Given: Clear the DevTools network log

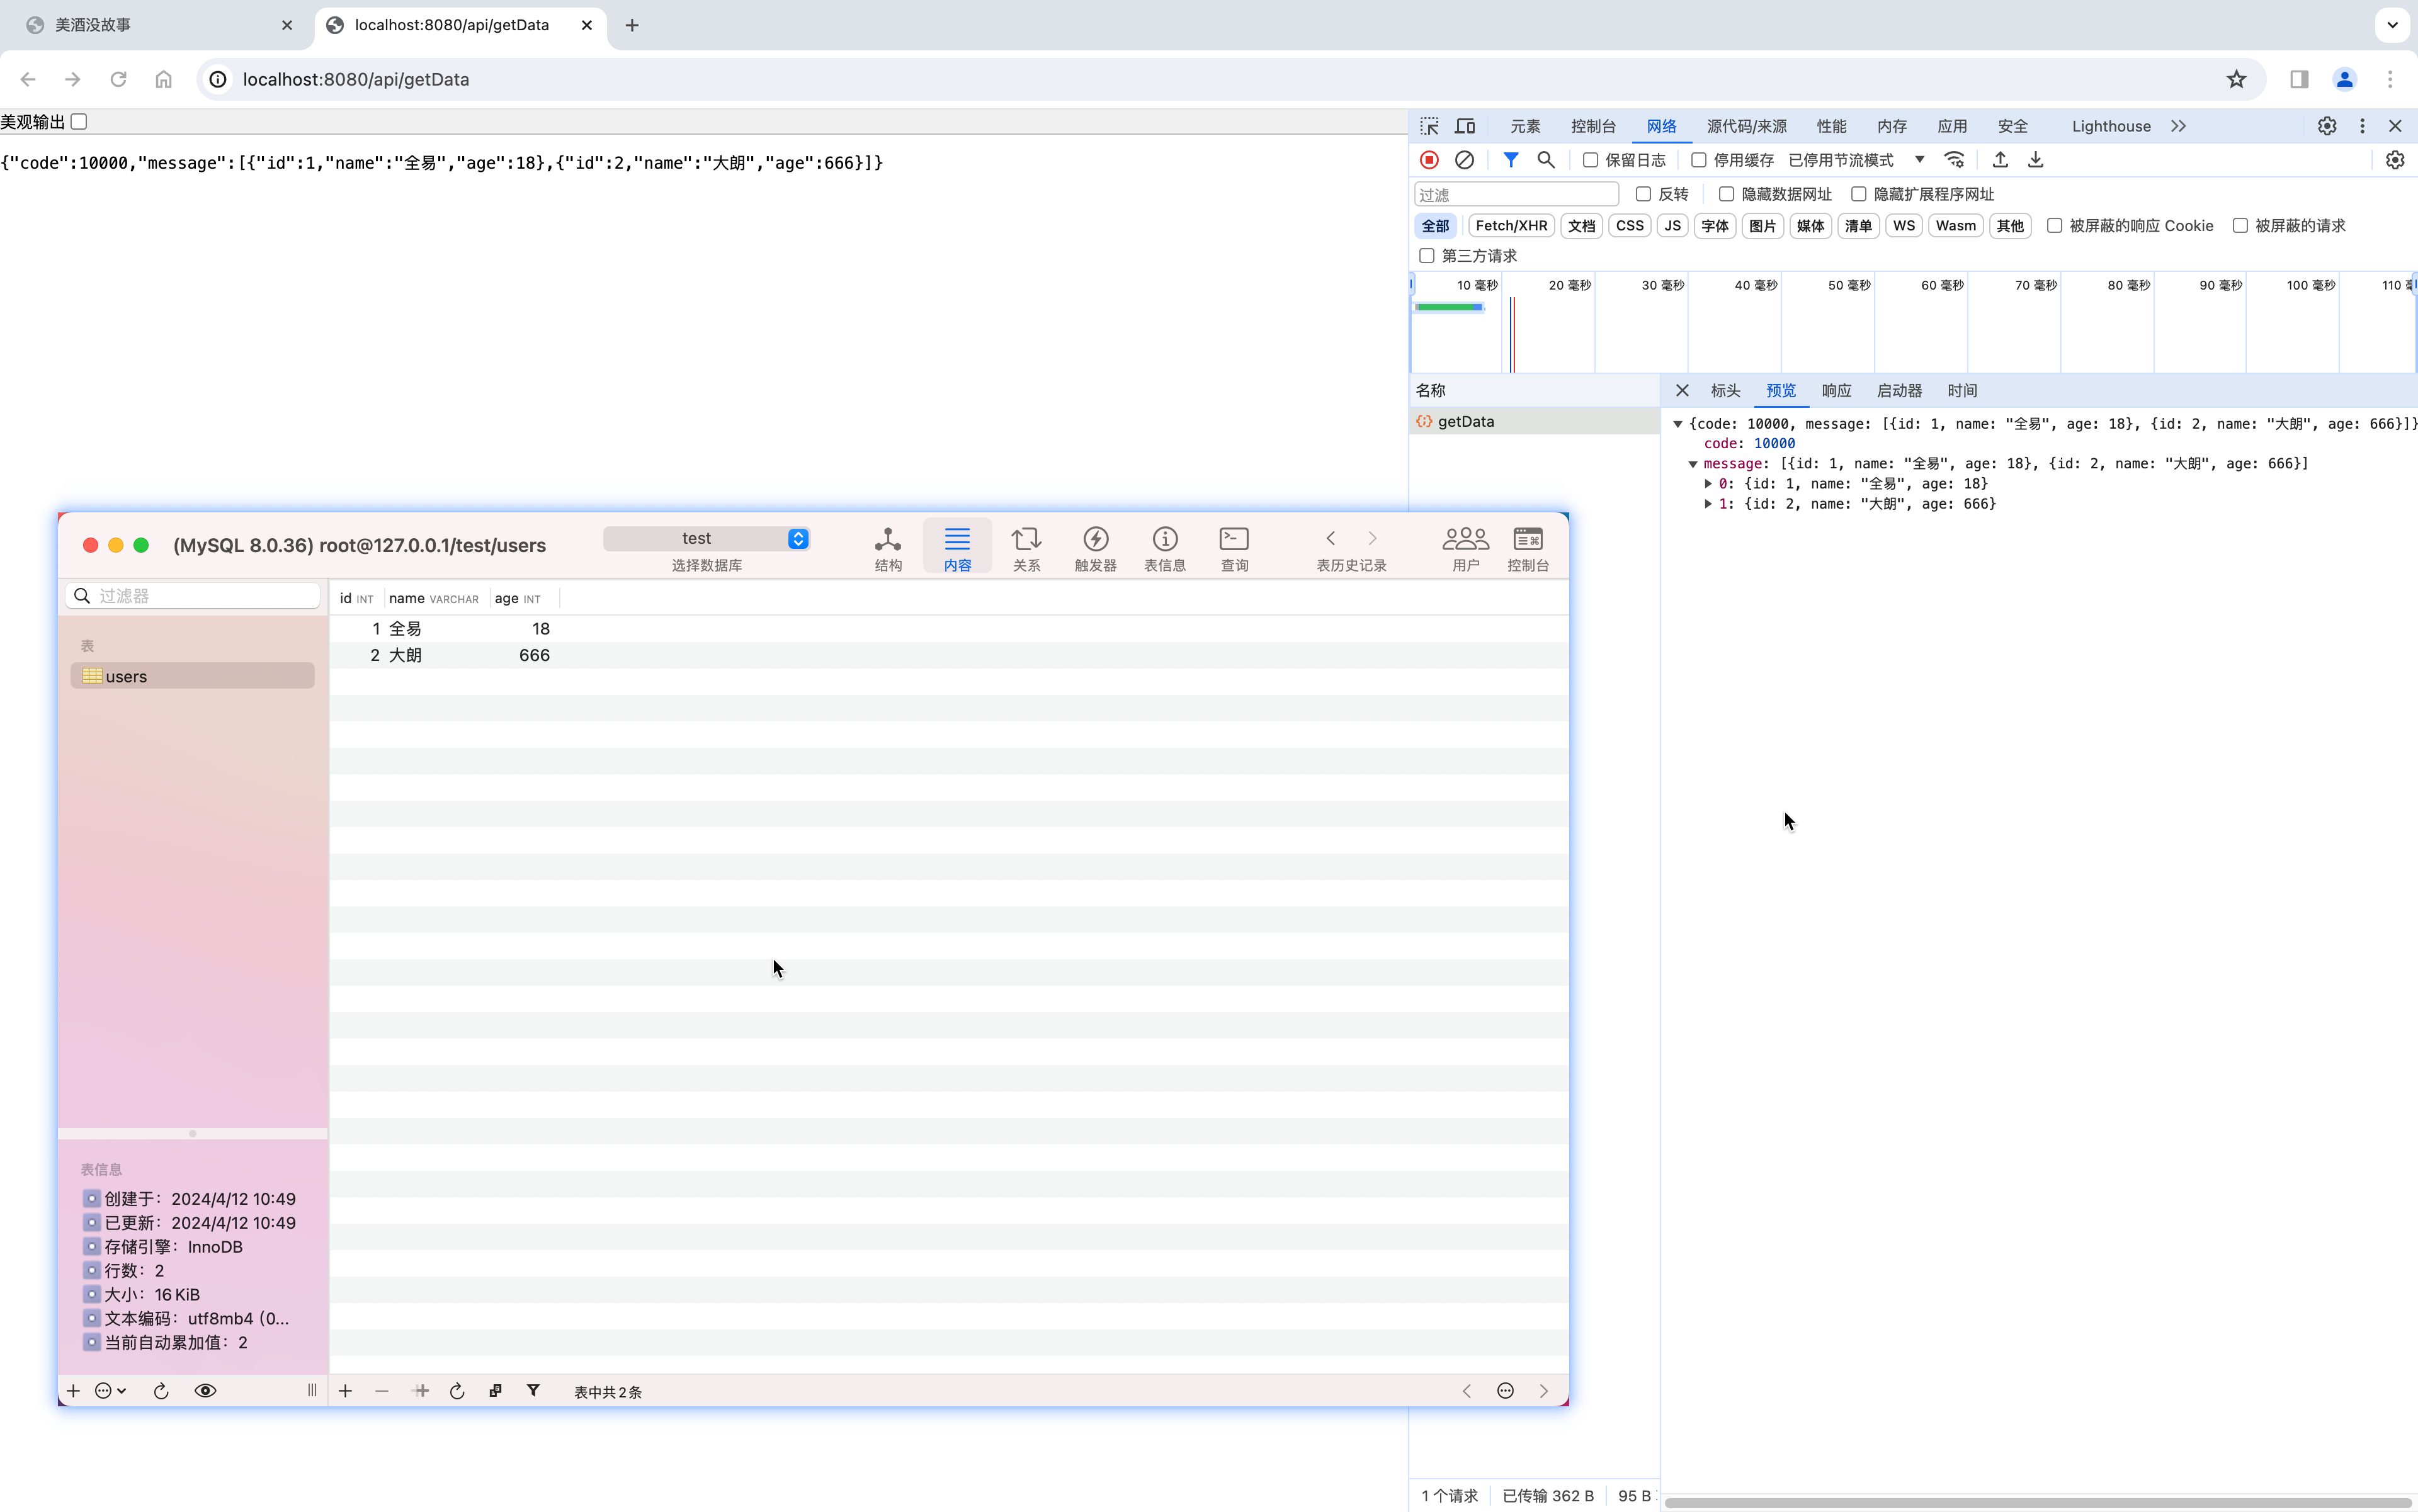Looking at the screenshot, I should 1463,160.
